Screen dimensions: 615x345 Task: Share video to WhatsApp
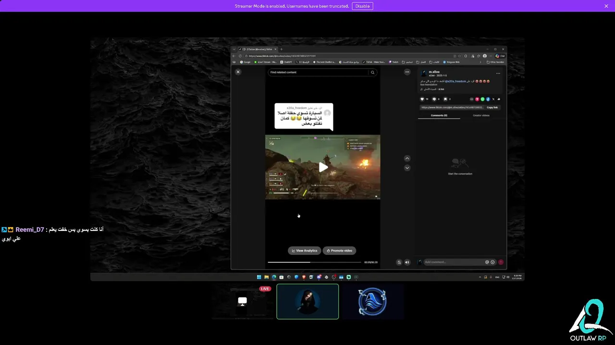[x=482, y=99]
